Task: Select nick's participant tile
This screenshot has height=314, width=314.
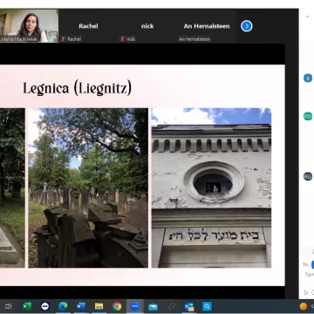Action: [147, 26]
